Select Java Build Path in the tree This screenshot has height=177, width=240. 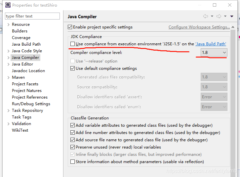tap(26, 44)
